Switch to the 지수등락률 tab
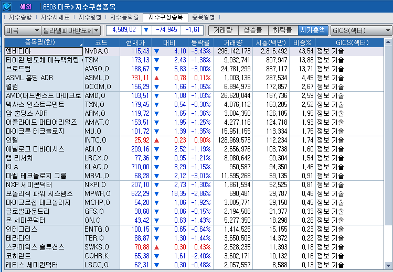This screenshot has width=393, height=272. [124, 17]
